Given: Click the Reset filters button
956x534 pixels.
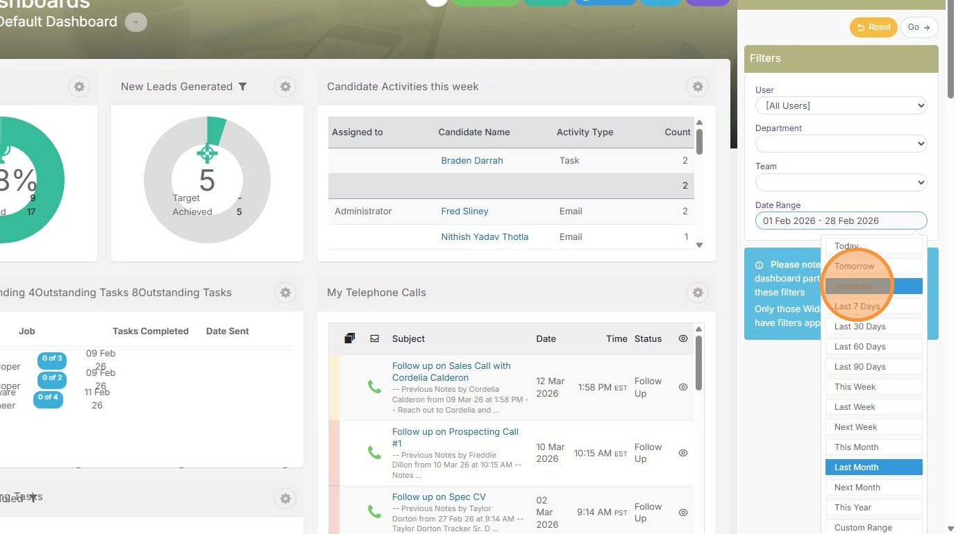Looking at the screenshot, I should (x=873, y=28).
